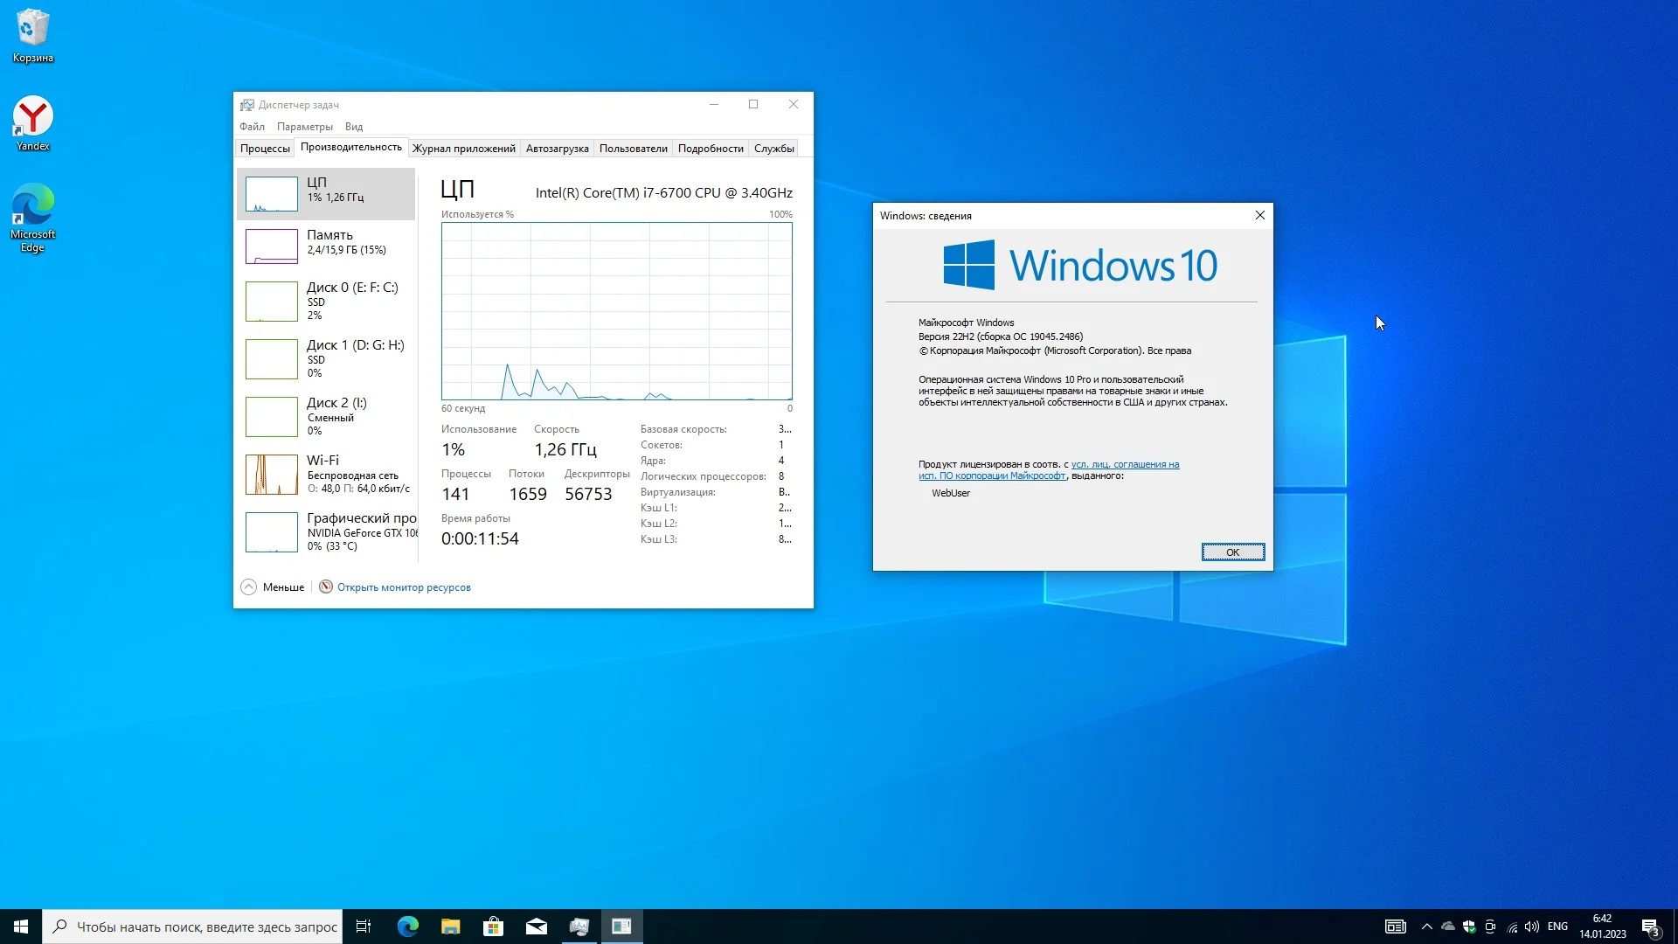This screenshot has height=944, width=1678.
Task: Open File Explorer from the taskbar
Action: point(451,927)
